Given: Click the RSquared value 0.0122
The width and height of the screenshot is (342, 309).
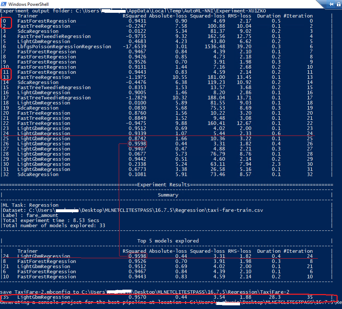Looking at the screenshot, I should point(137,31).
